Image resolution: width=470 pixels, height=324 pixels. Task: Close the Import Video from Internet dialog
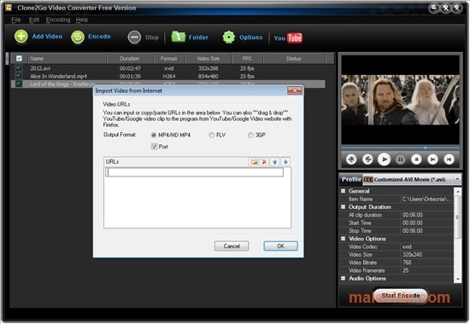click(295, 90)
